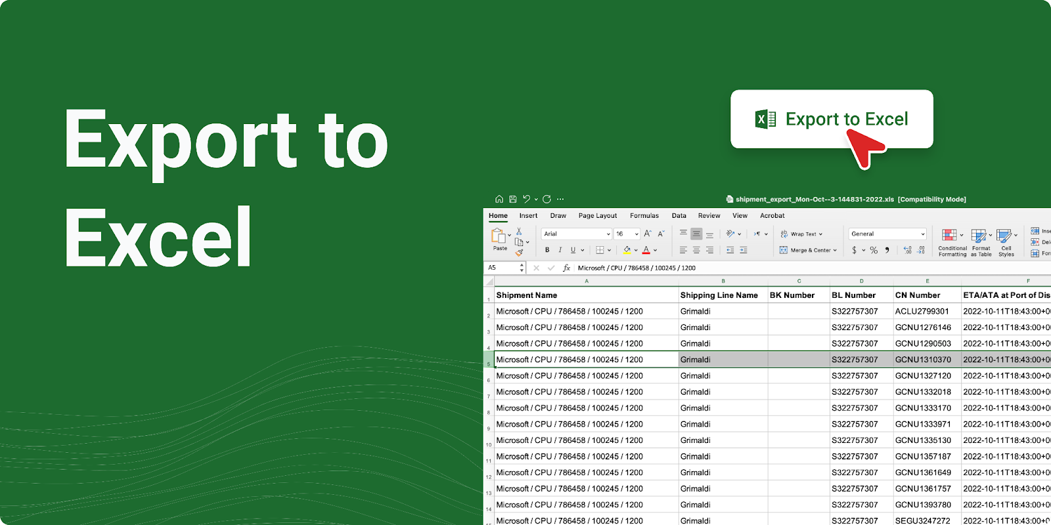Confirm the formula entry with the checkmark icon

click(551, 268)
